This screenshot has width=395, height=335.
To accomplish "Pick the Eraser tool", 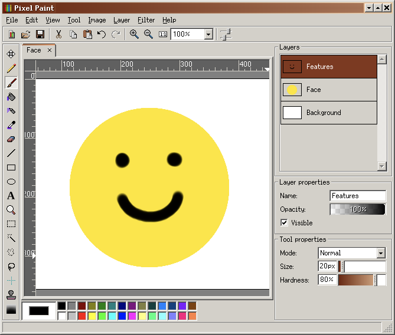I will [x=11, y=139].
